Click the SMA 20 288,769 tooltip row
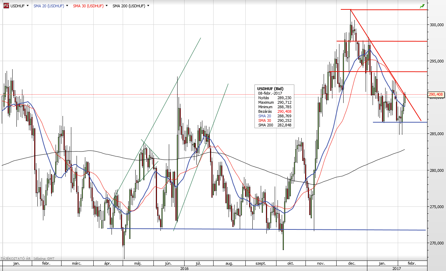The height and width of the screenshot is (271, 446). (x=275, y=116)
